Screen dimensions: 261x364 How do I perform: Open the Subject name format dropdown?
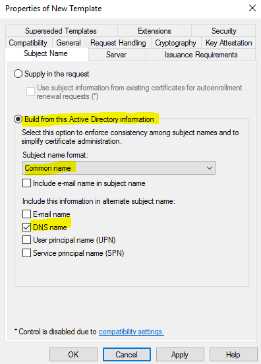pos(119,168)
